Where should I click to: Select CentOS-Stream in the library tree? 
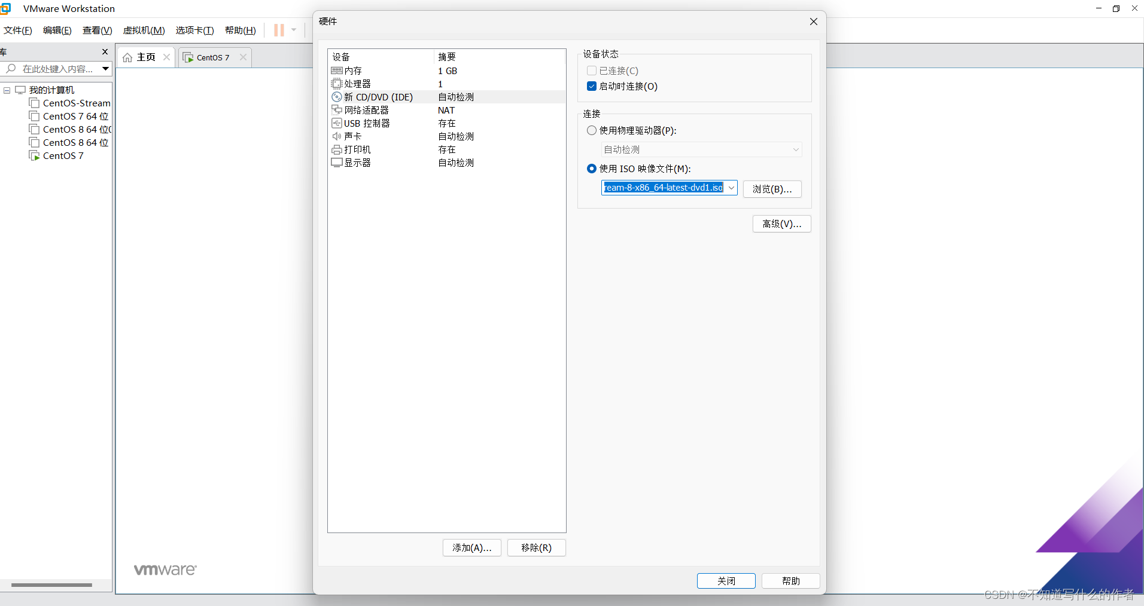(77, 103)
